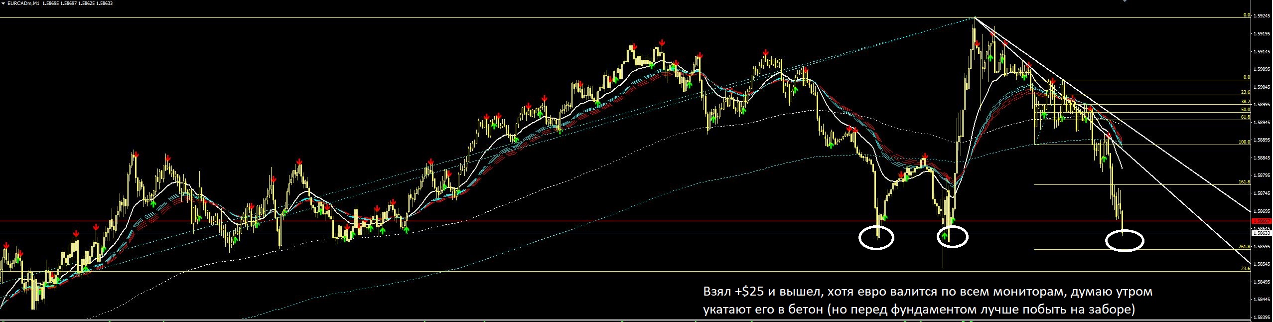Click the 1.58545 price scale value
Screen dimensions: 1273x322
click(1262, 264)
